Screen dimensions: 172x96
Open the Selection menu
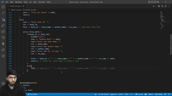(18, 2)
